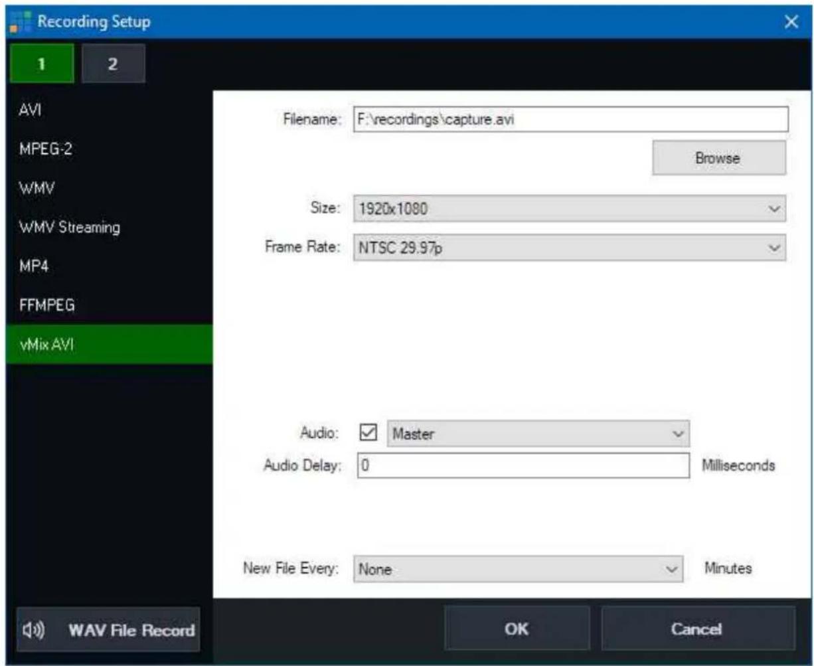Click the WAV File Record button
814x666 pixels.
pos(108,630)
